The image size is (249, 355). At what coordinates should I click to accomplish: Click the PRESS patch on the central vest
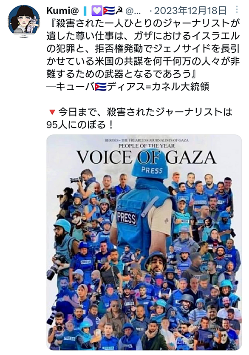tap(127, 218)
